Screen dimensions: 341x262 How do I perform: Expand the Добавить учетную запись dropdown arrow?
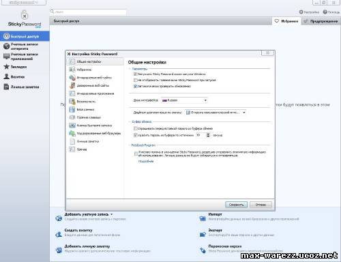(111, 214)
